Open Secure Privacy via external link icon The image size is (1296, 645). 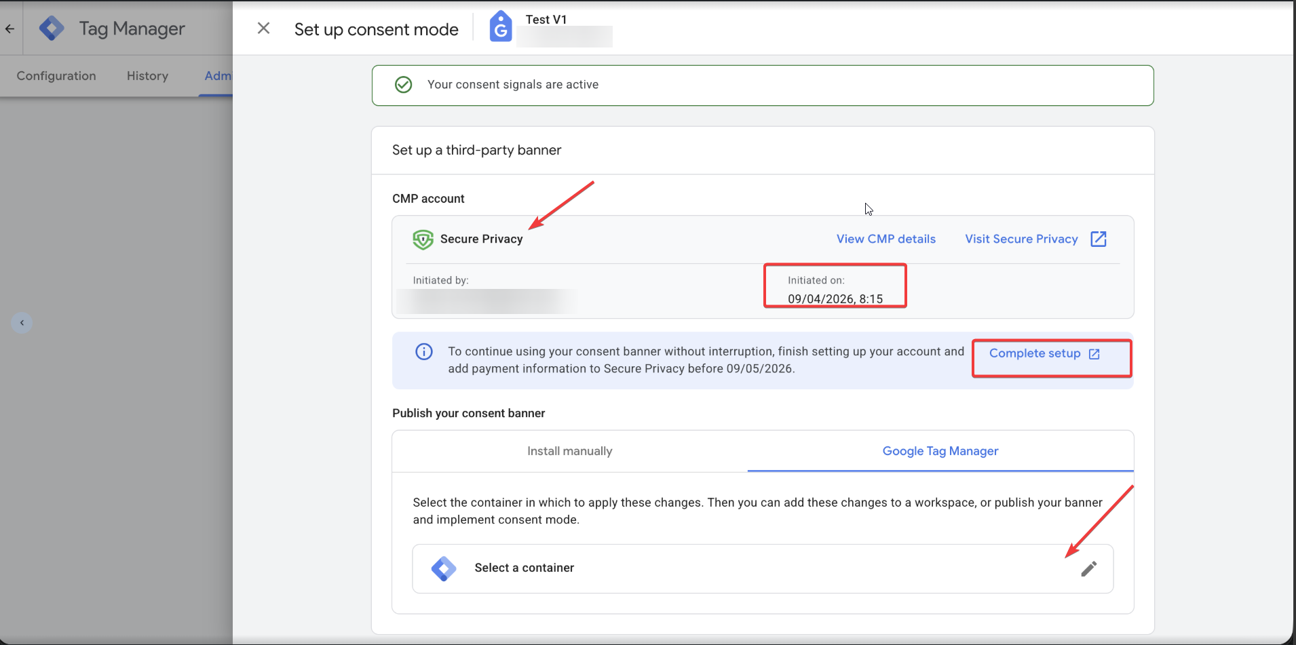point(1099,239)
